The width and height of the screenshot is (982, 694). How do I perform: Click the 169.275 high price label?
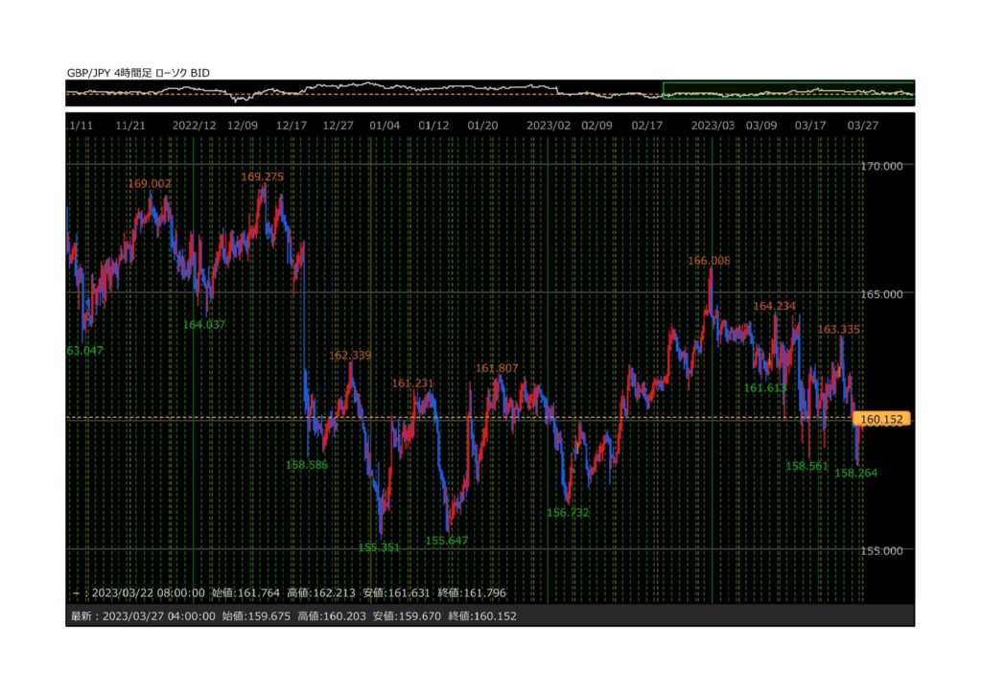262,177
